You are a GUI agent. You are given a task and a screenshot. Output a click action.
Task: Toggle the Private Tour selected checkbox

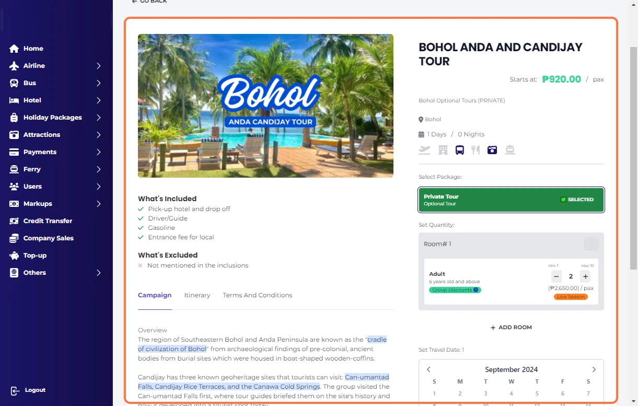[563, 200]
